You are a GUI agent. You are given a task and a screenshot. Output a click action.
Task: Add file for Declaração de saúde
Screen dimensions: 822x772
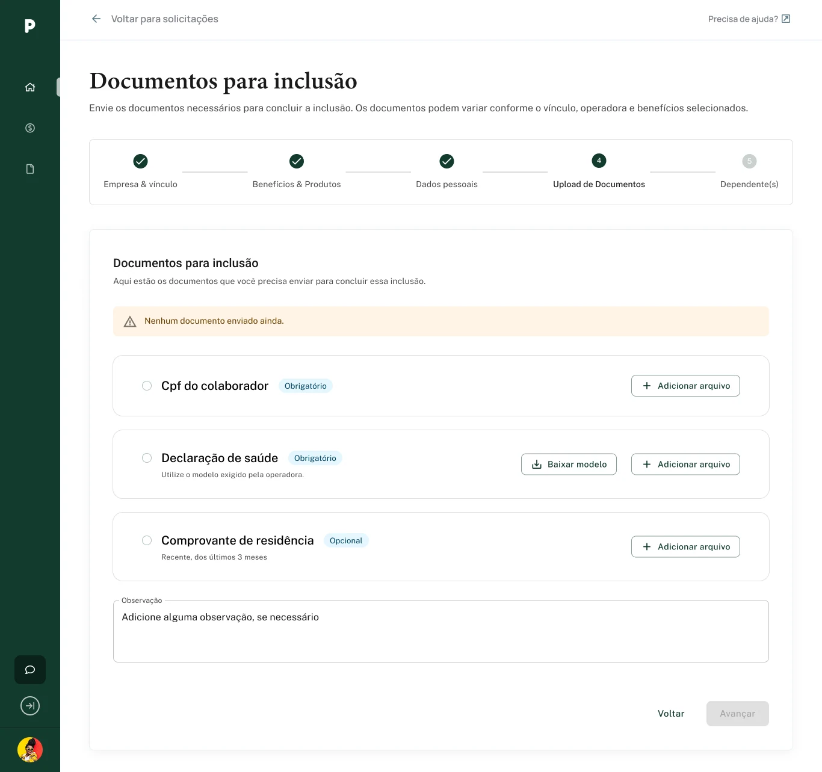pyautogui.click(x=685, y=465)
